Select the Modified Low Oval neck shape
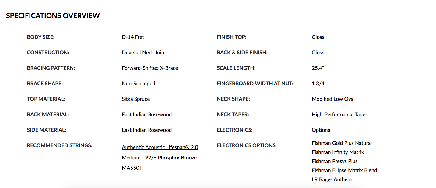The height and width of the screenshot is (188, 436). (333, 99)
